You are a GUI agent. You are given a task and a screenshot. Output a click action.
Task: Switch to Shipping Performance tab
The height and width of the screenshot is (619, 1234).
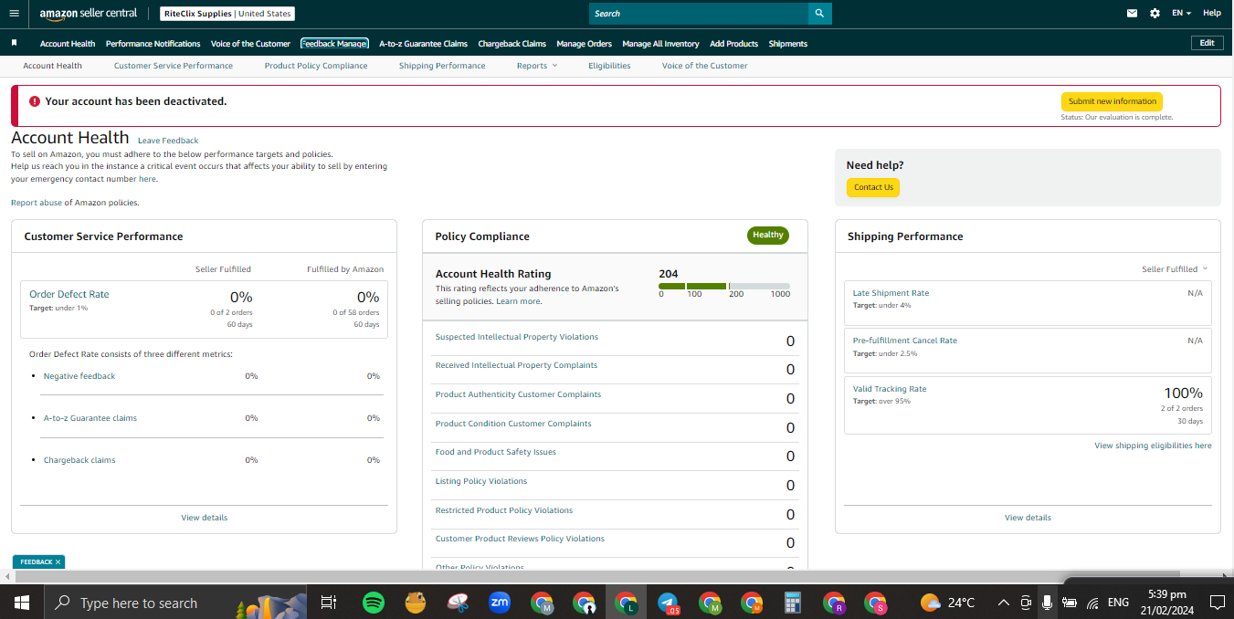pos(442,66)
